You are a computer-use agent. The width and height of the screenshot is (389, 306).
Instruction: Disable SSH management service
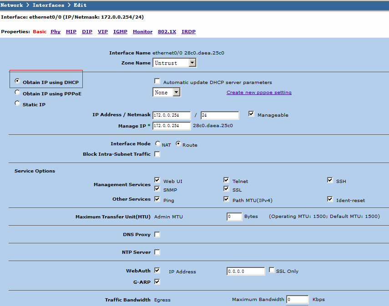click(x=330, y=180)
